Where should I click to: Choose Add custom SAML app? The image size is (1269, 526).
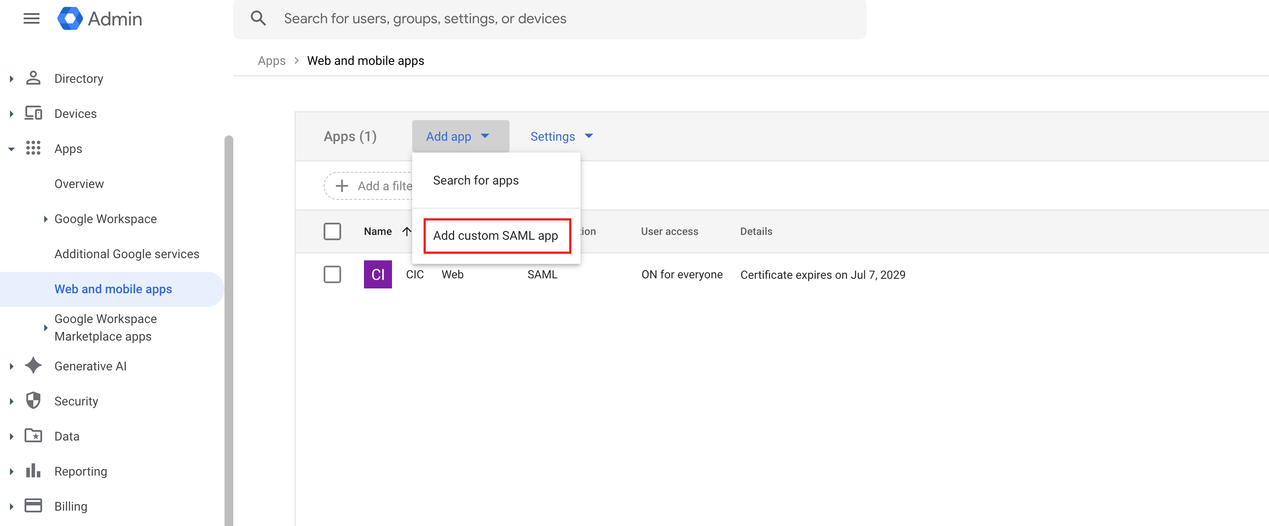[x=495, y=236]
